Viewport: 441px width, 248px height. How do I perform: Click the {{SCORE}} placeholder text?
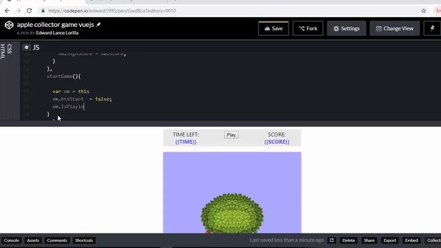click(277, 142)
